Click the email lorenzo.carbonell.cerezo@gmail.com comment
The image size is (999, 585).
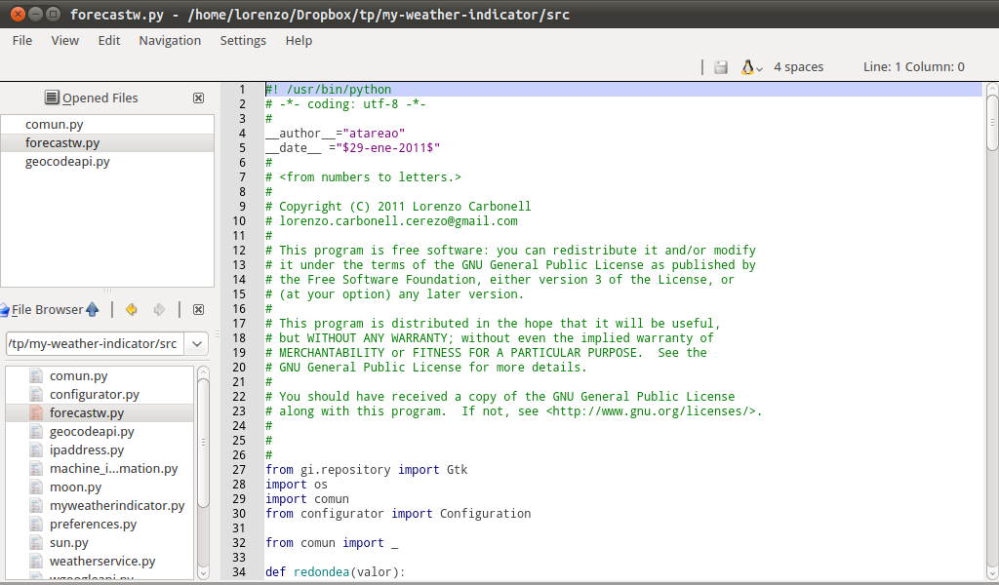click(x=398, y=221)
